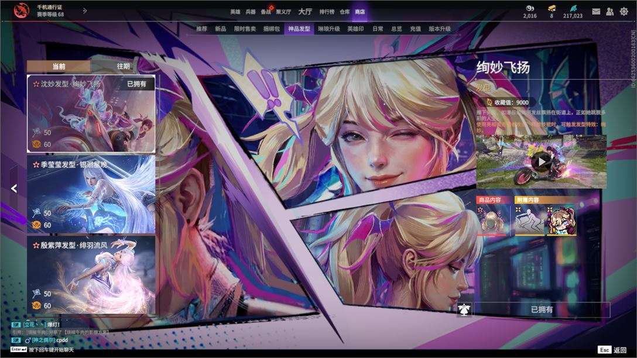
Task: Go to 大厅 in top menu
Action: point(305,11)
